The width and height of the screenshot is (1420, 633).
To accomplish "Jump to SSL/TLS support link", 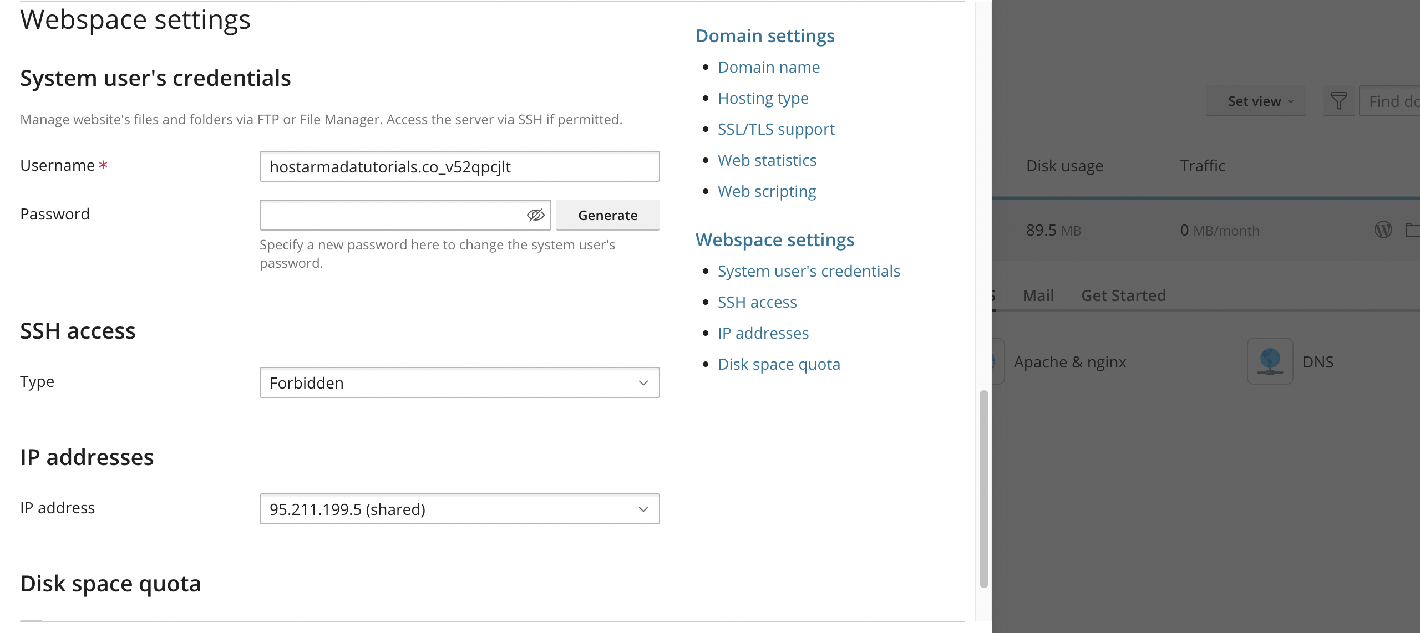I will [x=776, y=129].
